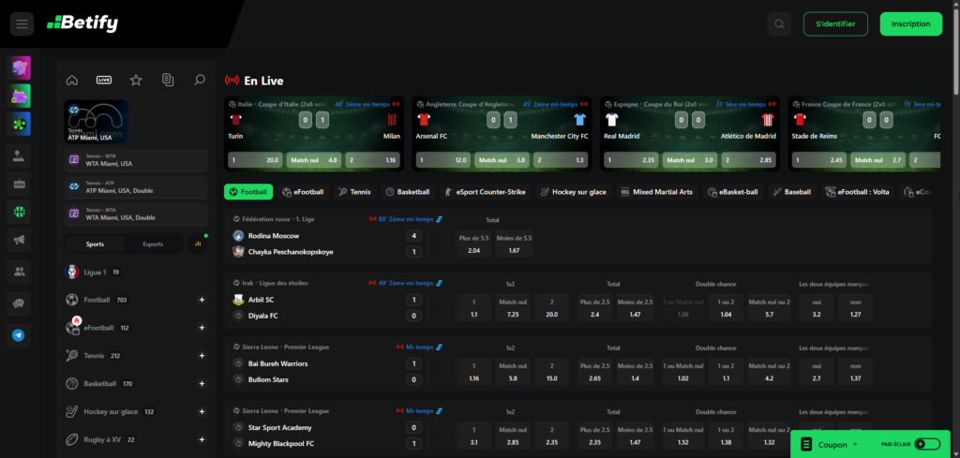
Task: Click the search magnifier icon in header
Action: coord(778,24)
